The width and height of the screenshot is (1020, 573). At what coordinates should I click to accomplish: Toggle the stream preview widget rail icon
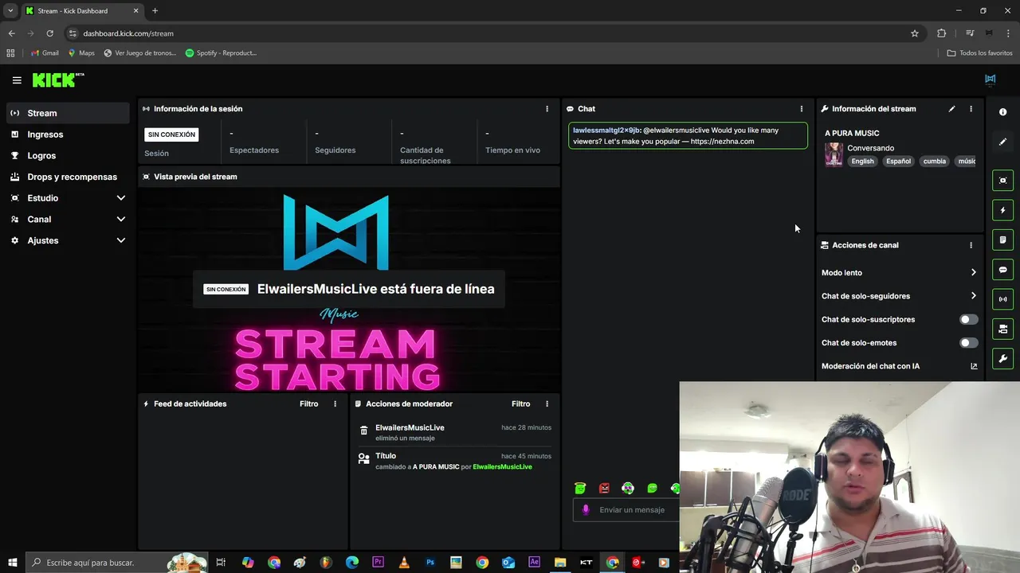pyautogui.click(x=1002, y=181)
